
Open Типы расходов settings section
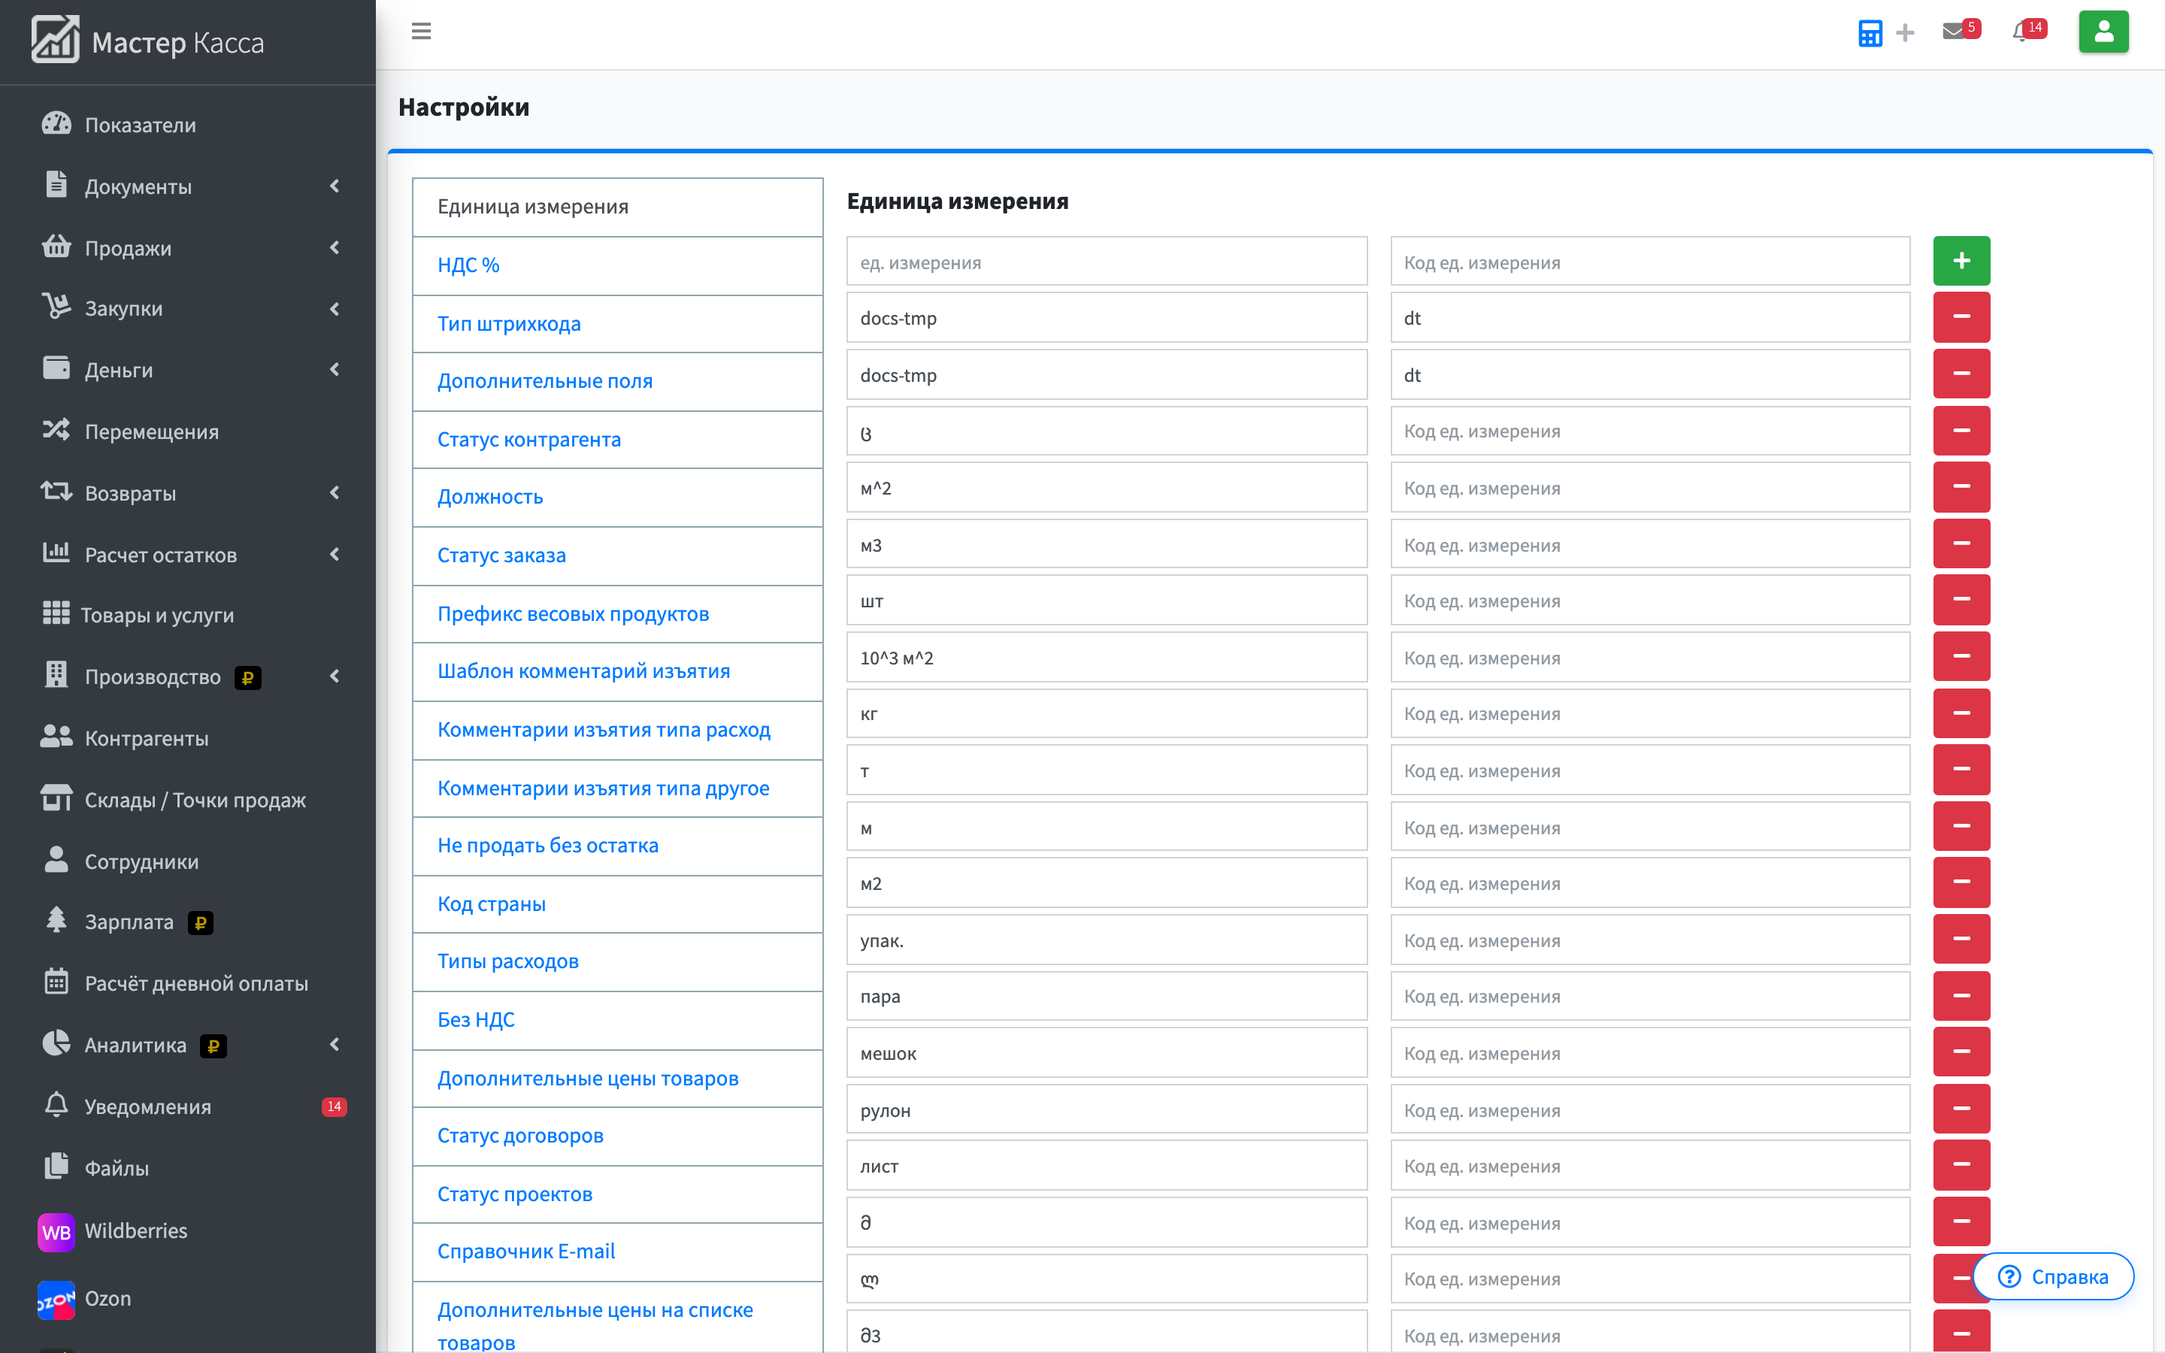coord(617,962)
